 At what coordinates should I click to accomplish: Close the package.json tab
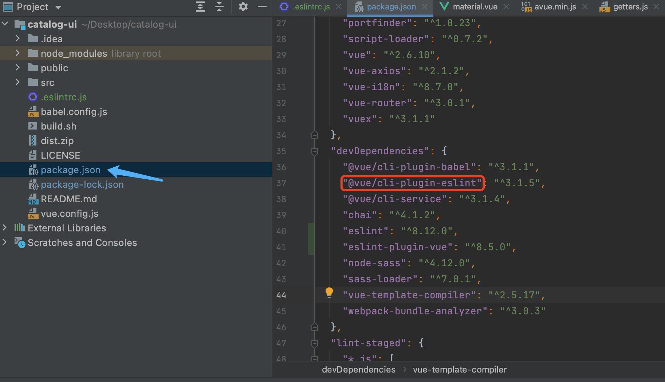425,7
